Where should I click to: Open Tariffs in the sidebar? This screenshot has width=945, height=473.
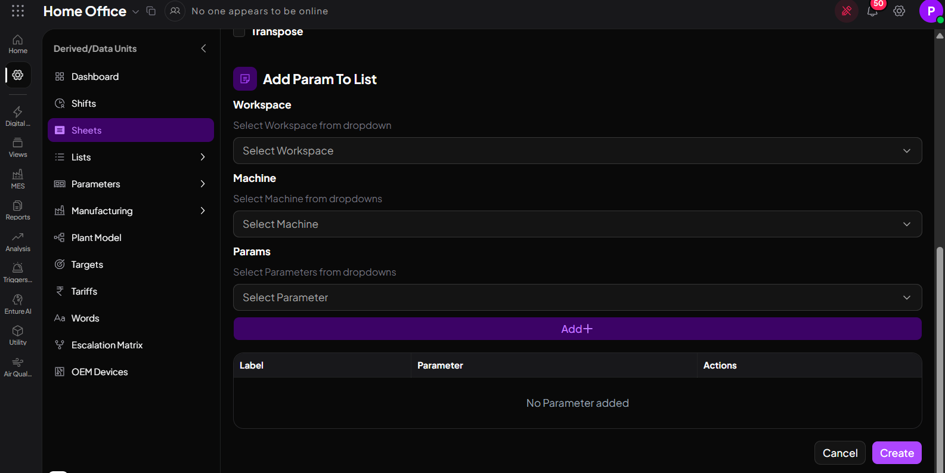click(131, 291)
